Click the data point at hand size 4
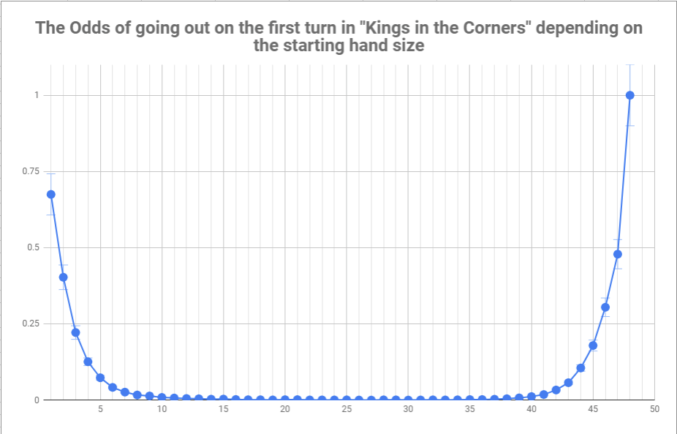Screen dimensions: 677x434 [88, 362]
